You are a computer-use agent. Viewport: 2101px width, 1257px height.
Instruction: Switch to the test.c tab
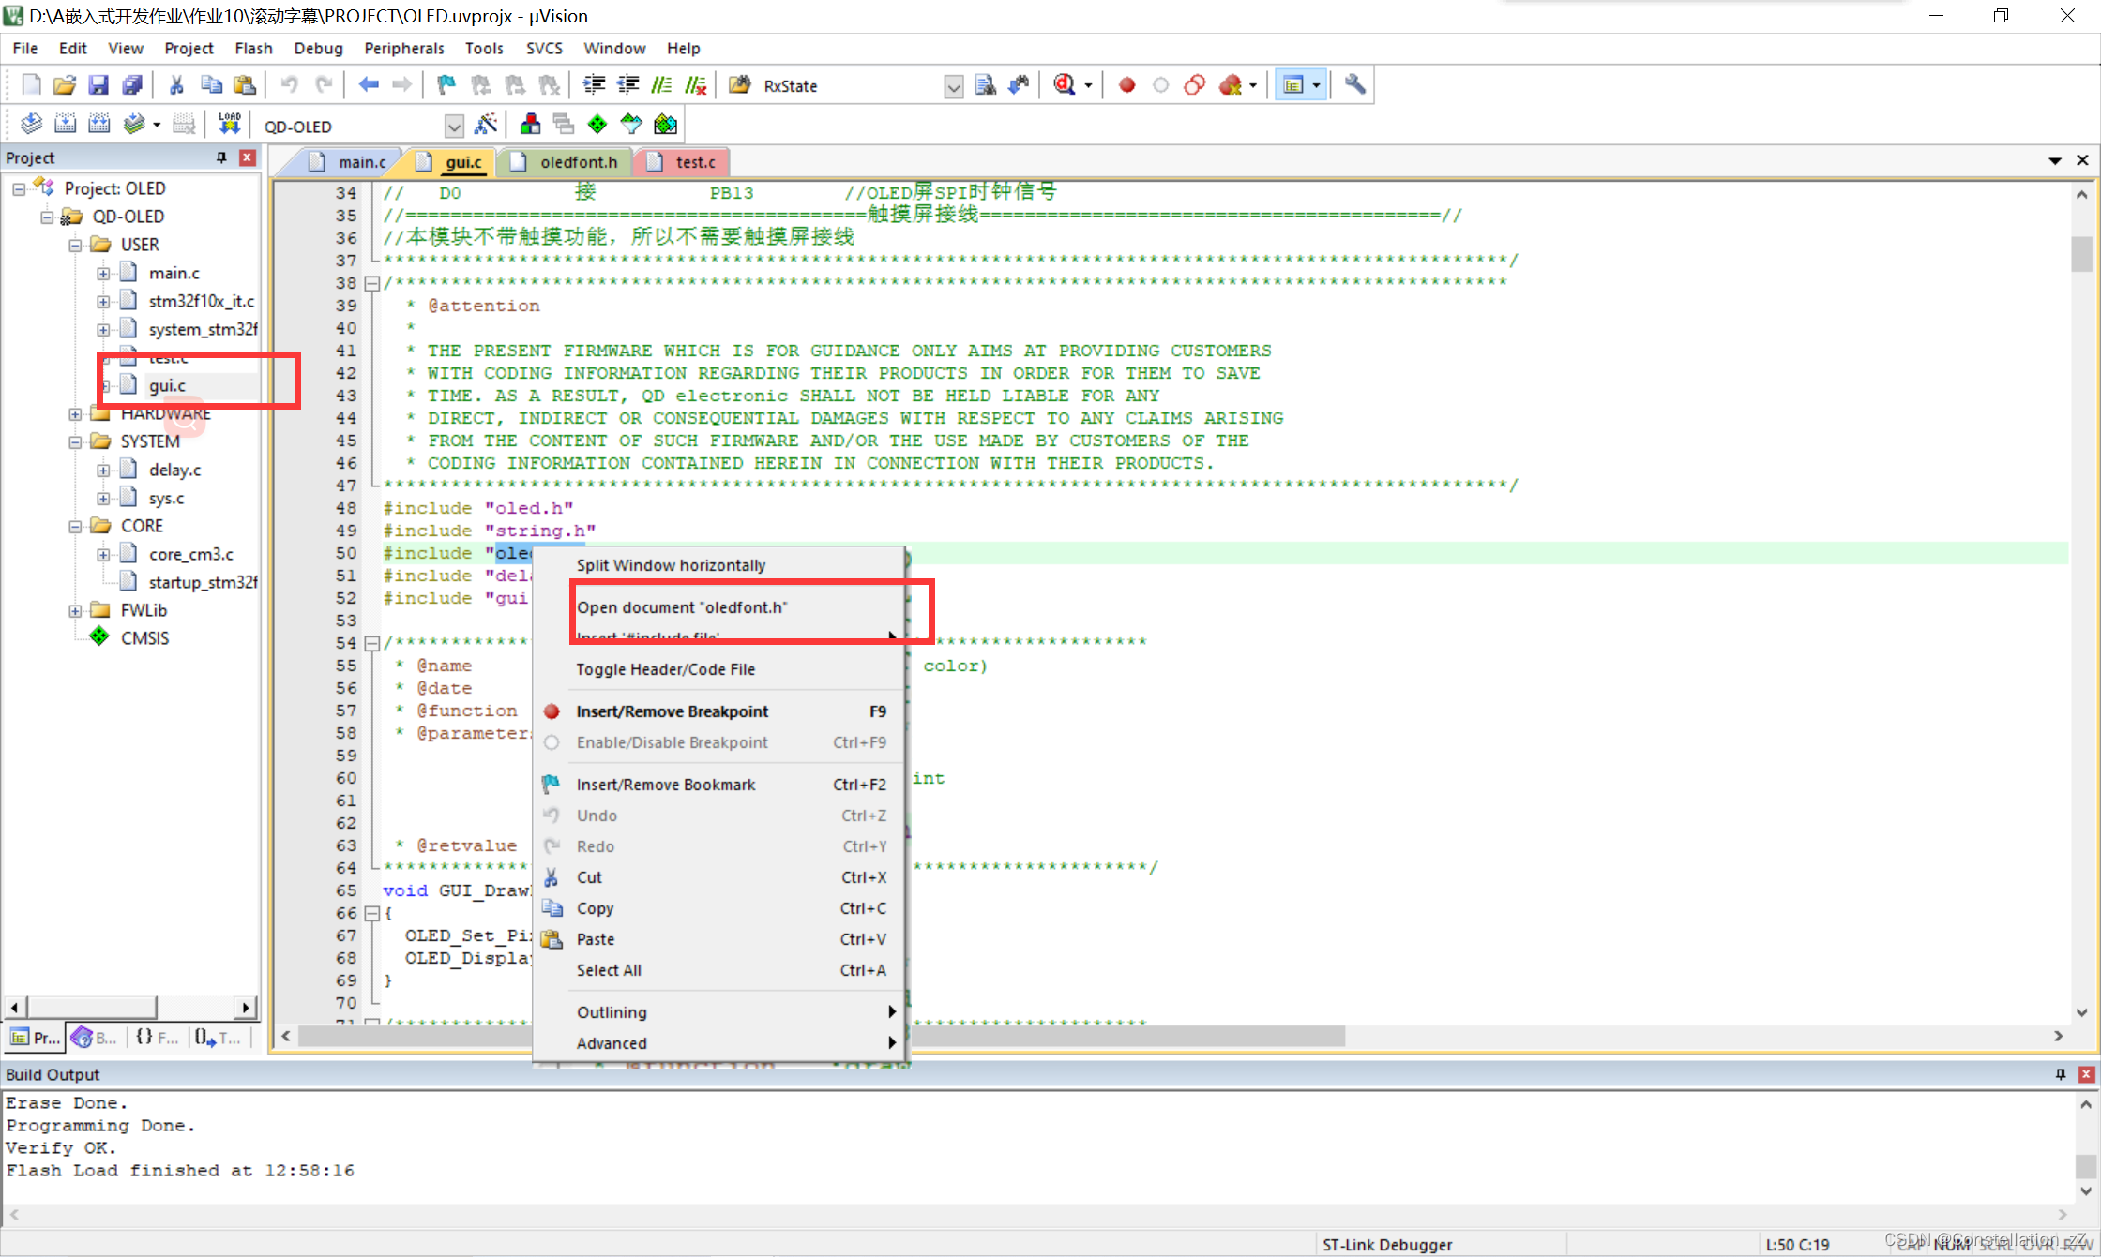click(x=684, y=162)
